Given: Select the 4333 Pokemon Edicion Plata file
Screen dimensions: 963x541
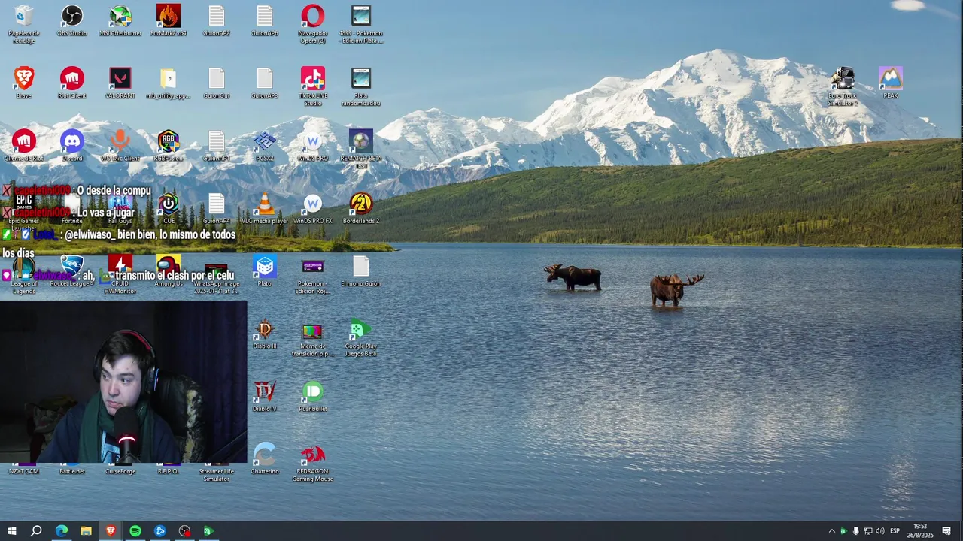Looking at the screenshot, I should pos(361,24).
